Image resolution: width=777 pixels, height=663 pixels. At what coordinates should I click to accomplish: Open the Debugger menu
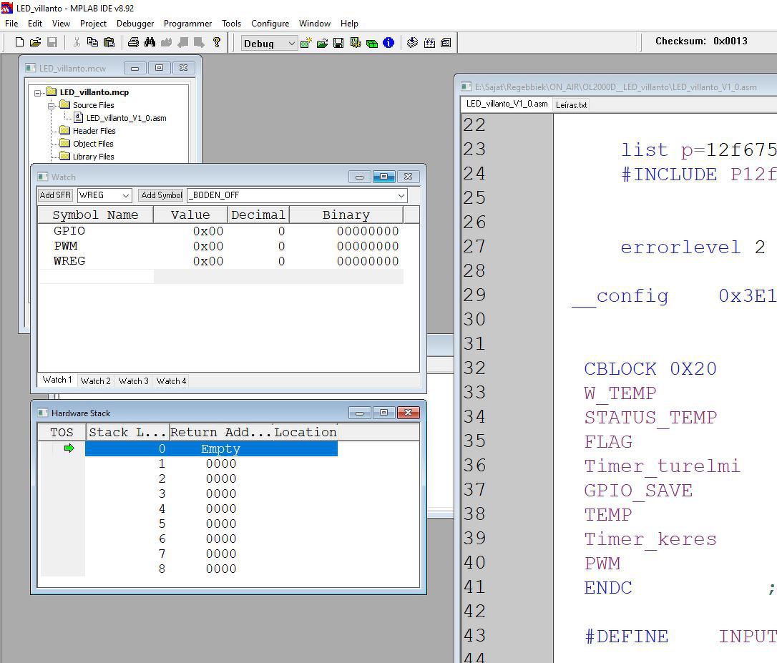pyautogui.click(x=135, y=24)
